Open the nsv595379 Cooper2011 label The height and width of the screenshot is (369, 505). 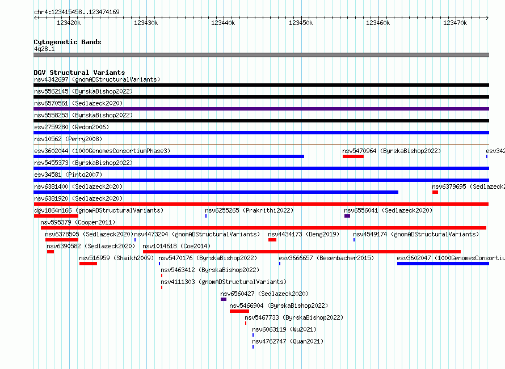coord(78,222)
